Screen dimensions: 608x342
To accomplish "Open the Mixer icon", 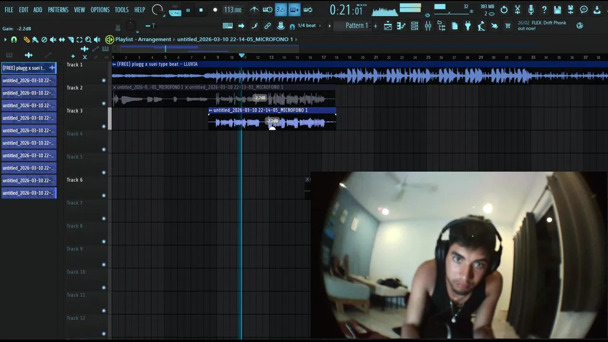I will pyautogui.click(x=428, y=26).
